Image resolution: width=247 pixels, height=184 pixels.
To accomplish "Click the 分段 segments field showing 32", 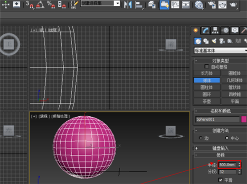I will coord(227,172).
